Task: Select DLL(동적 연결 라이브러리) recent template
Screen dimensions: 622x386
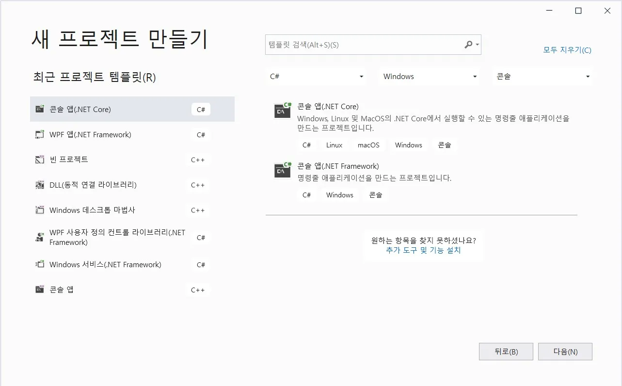Action: click(x=132, y=185)
